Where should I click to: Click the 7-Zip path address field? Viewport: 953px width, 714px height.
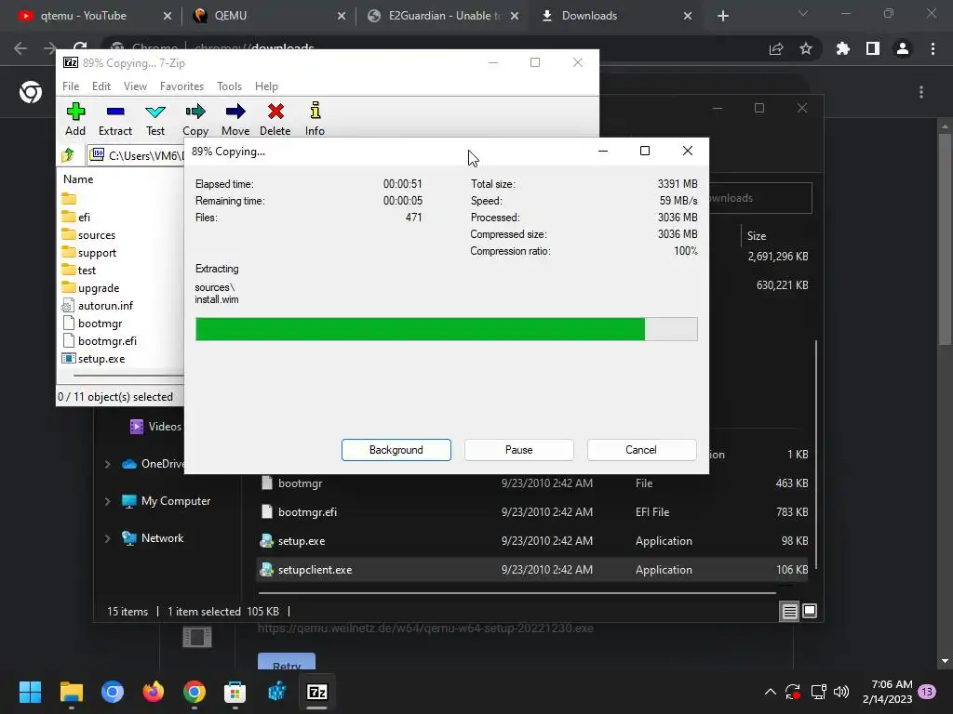[137, 155]
